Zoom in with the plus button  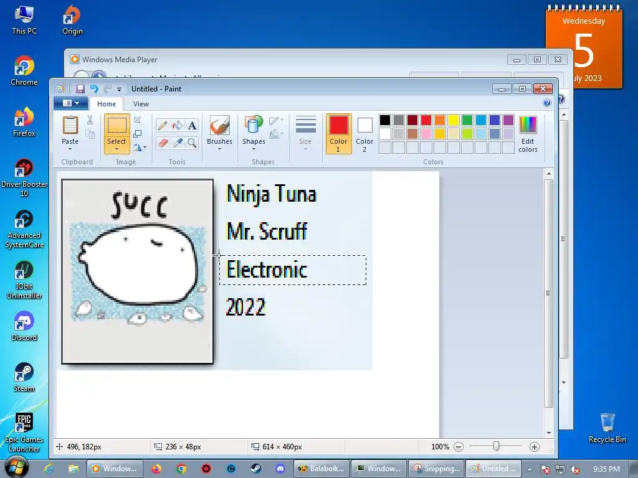click(534, 447)
